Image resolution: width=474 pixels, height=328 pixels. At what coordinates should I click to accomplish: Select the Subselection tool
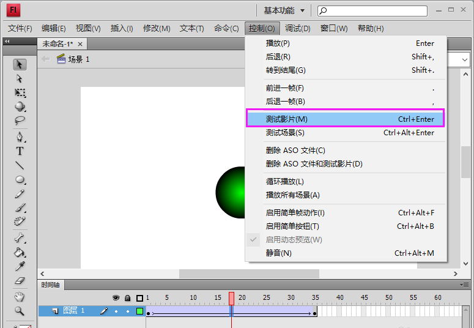20,79
